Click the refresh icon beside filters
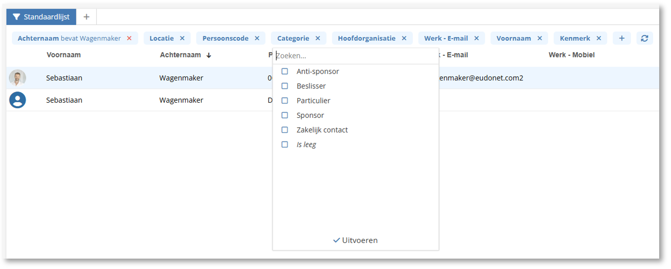Image resolution: width=671 pixels, height=269 pixels. pyautogui.click(x=644, y=38)
